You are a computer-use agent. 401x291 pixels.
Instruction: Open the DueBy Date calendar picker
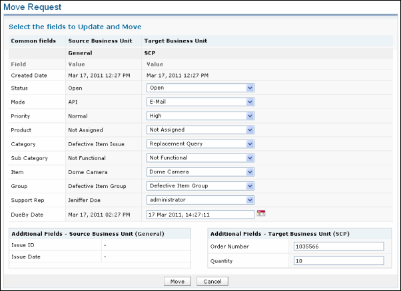click(261, 213)
